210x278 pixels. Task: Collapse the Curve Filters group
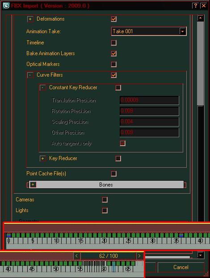click(x=30, y=75)
